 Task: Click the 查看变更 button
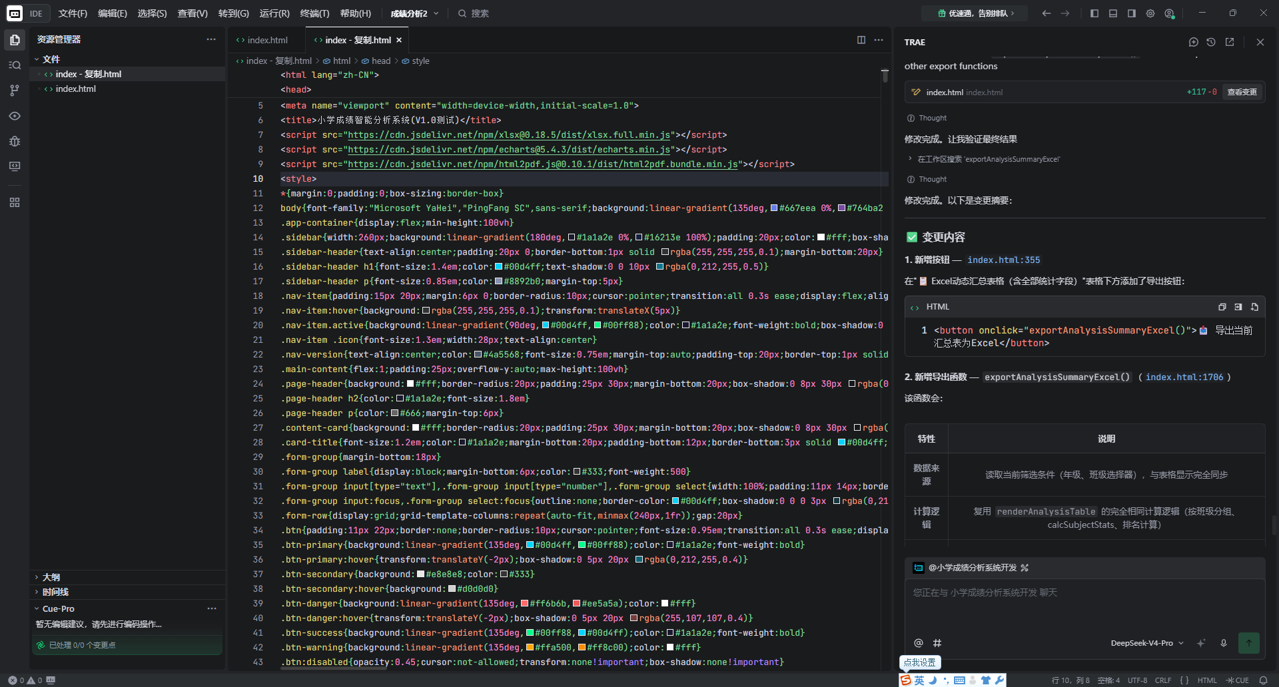1242,92
